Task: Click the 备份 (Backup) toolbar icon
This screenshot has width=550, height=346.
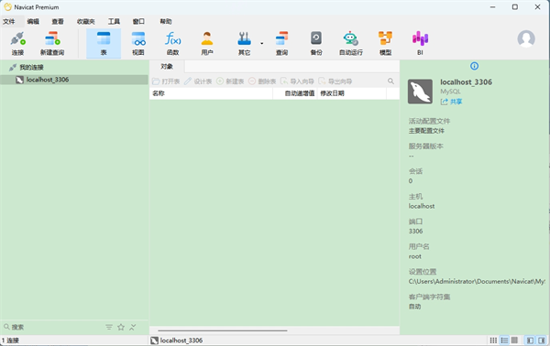Action: (316, 43)
